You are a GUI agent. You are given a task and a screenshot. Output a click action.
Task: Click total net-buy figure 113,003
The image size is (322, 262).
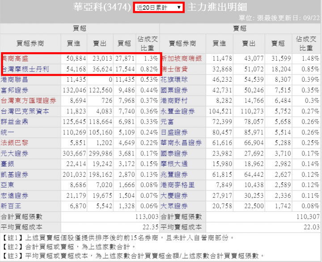[147, 216]
